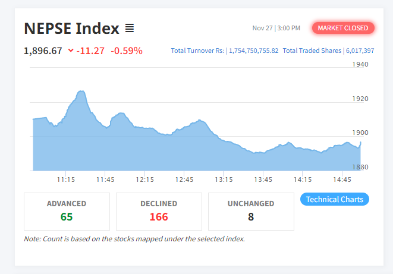Click the note about count based on mapped stocks

click(x=134, y=239)
